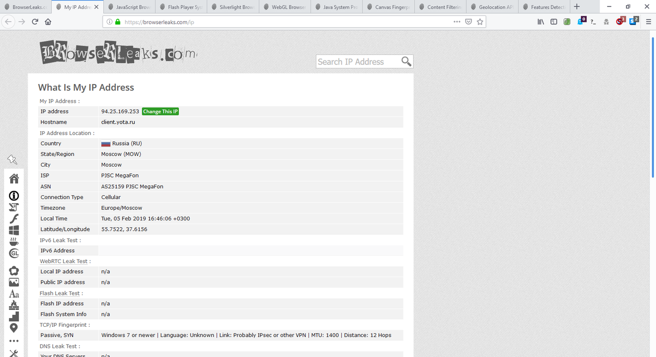Open the Library icon in toolbar
This screenshot has height=357, width=656.
pyautogui.click(x=541, y=22)
